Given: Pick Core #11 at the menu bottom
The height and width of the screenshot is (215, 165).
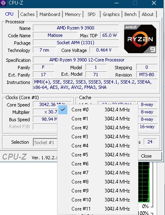Looking at the screenshot, I should tap(98, 209).
